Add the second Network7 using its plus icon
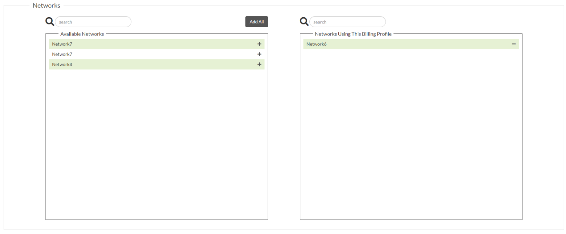The width and height of the screenshot is (566, 234). pyautogui.click(x=259, y=54)
